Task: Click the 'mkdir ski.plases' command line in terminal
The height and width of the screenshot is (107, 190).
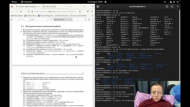Action: pyautogui.click(x=113, y=60)
